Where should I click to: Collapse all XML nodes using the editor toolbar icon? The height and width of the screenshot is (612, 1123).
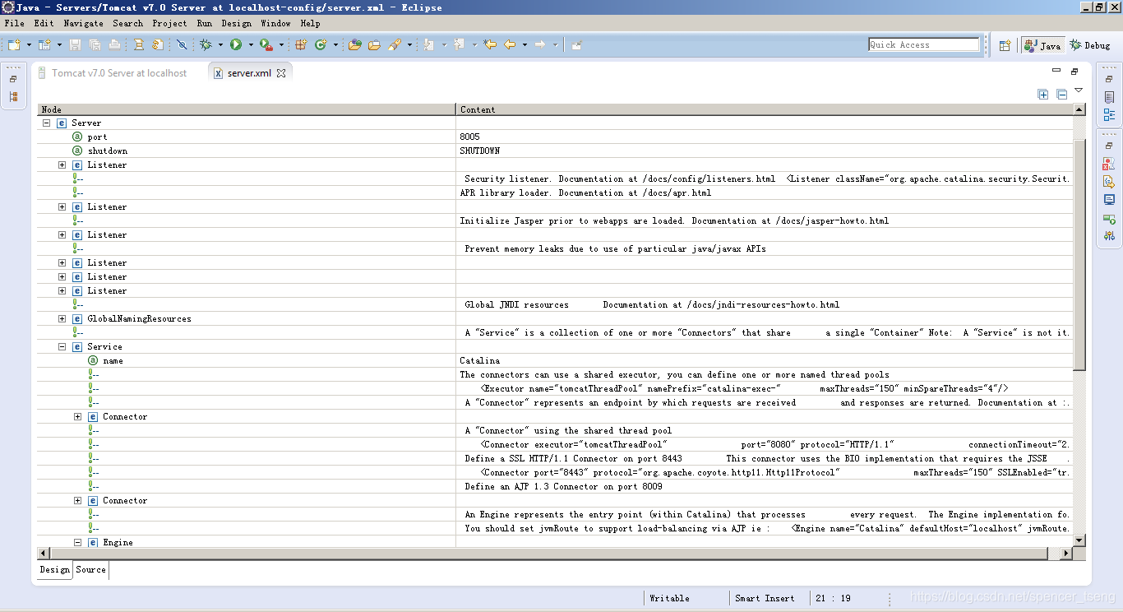click(x=1062, y=95)
